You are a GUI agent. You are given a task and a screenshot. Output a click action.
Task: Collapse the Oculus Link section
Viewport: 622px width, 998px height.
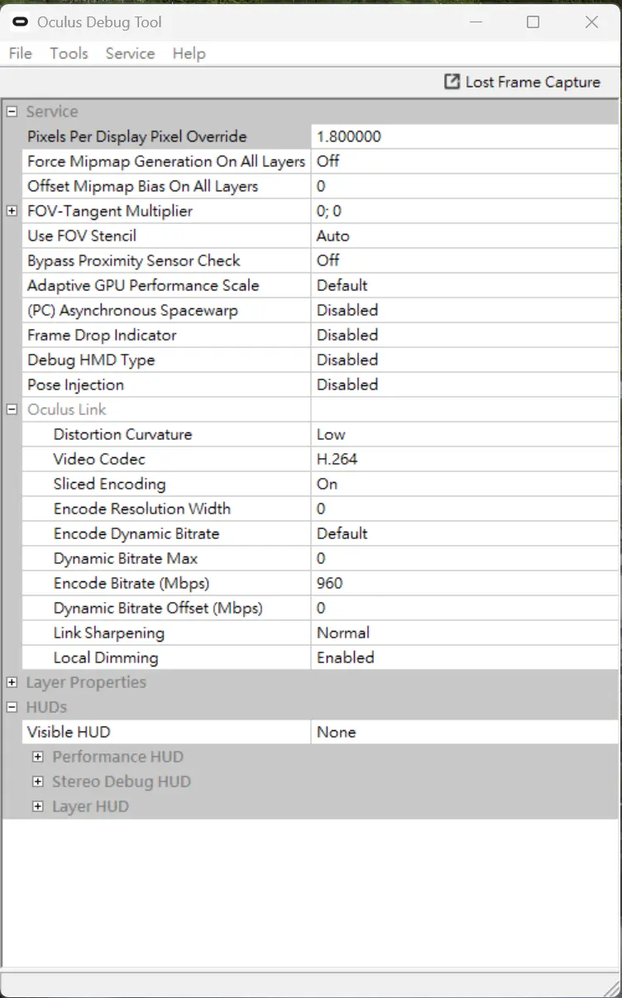12,409
